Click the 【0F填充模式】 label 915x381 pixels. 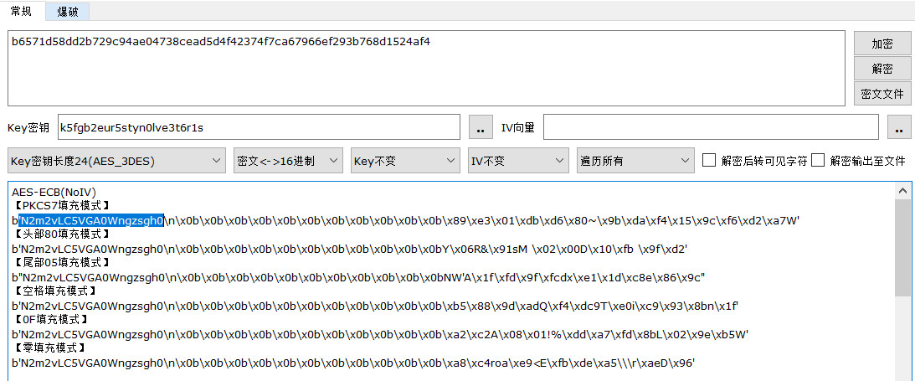click(50, 320)
